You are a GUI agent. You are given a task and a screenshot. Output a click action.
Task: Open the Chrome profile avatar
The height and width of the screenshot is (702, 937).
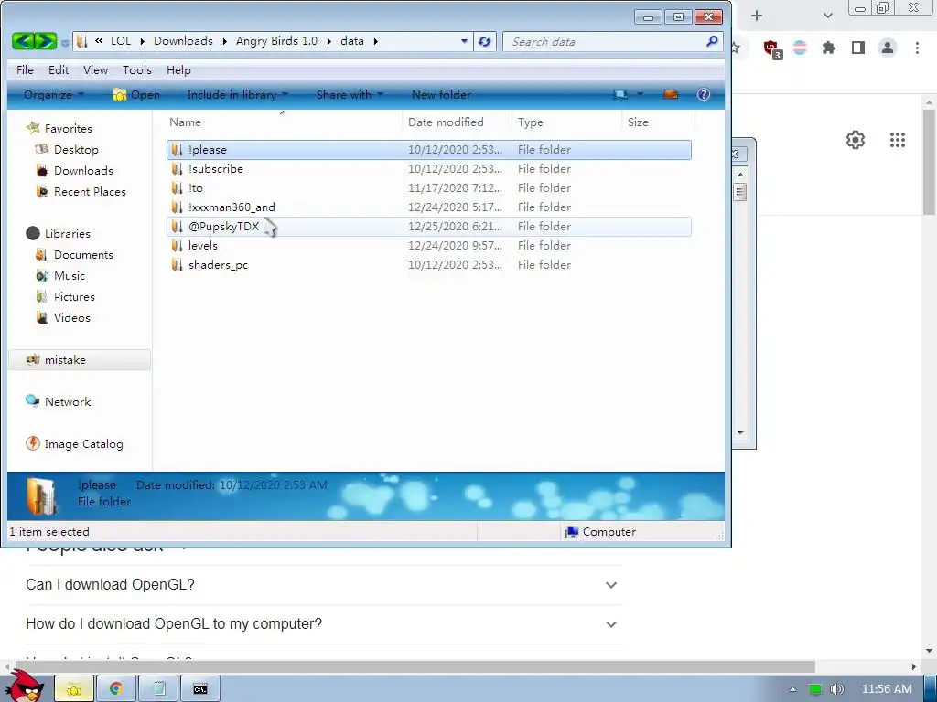click(x=888, y=48)
